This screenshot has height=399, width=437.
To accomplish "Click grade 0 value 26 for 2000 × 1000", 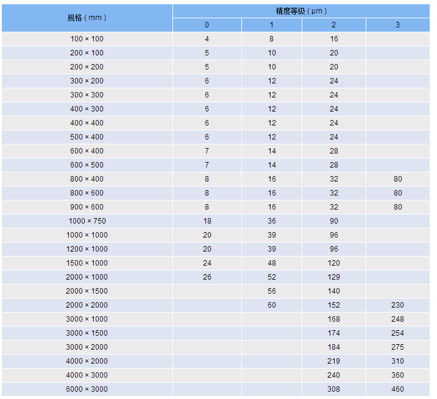I will (207, 277).
